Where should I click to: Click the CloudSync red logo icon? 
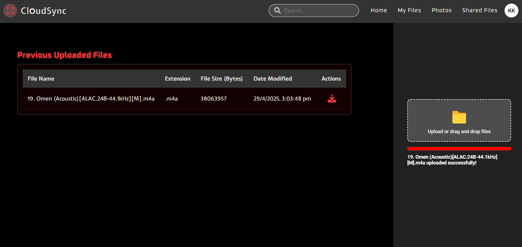pos(10,11)
